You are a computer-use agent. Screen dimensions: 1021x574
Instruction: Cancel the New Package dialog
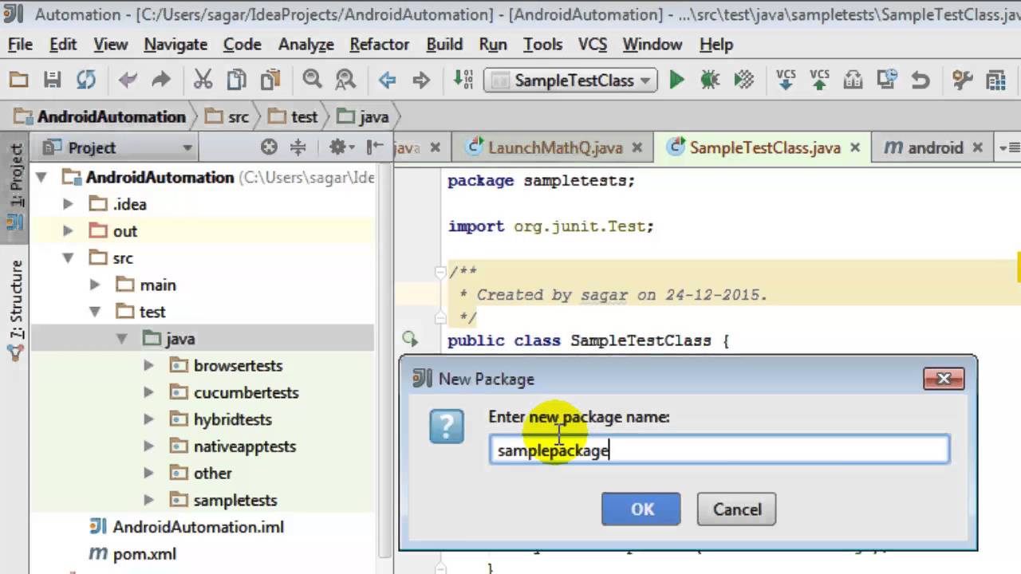[736, 509]
